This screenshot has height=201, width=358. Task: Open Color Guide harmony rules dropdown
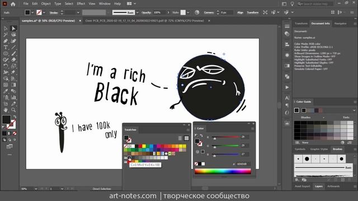(x=354, y=111)
